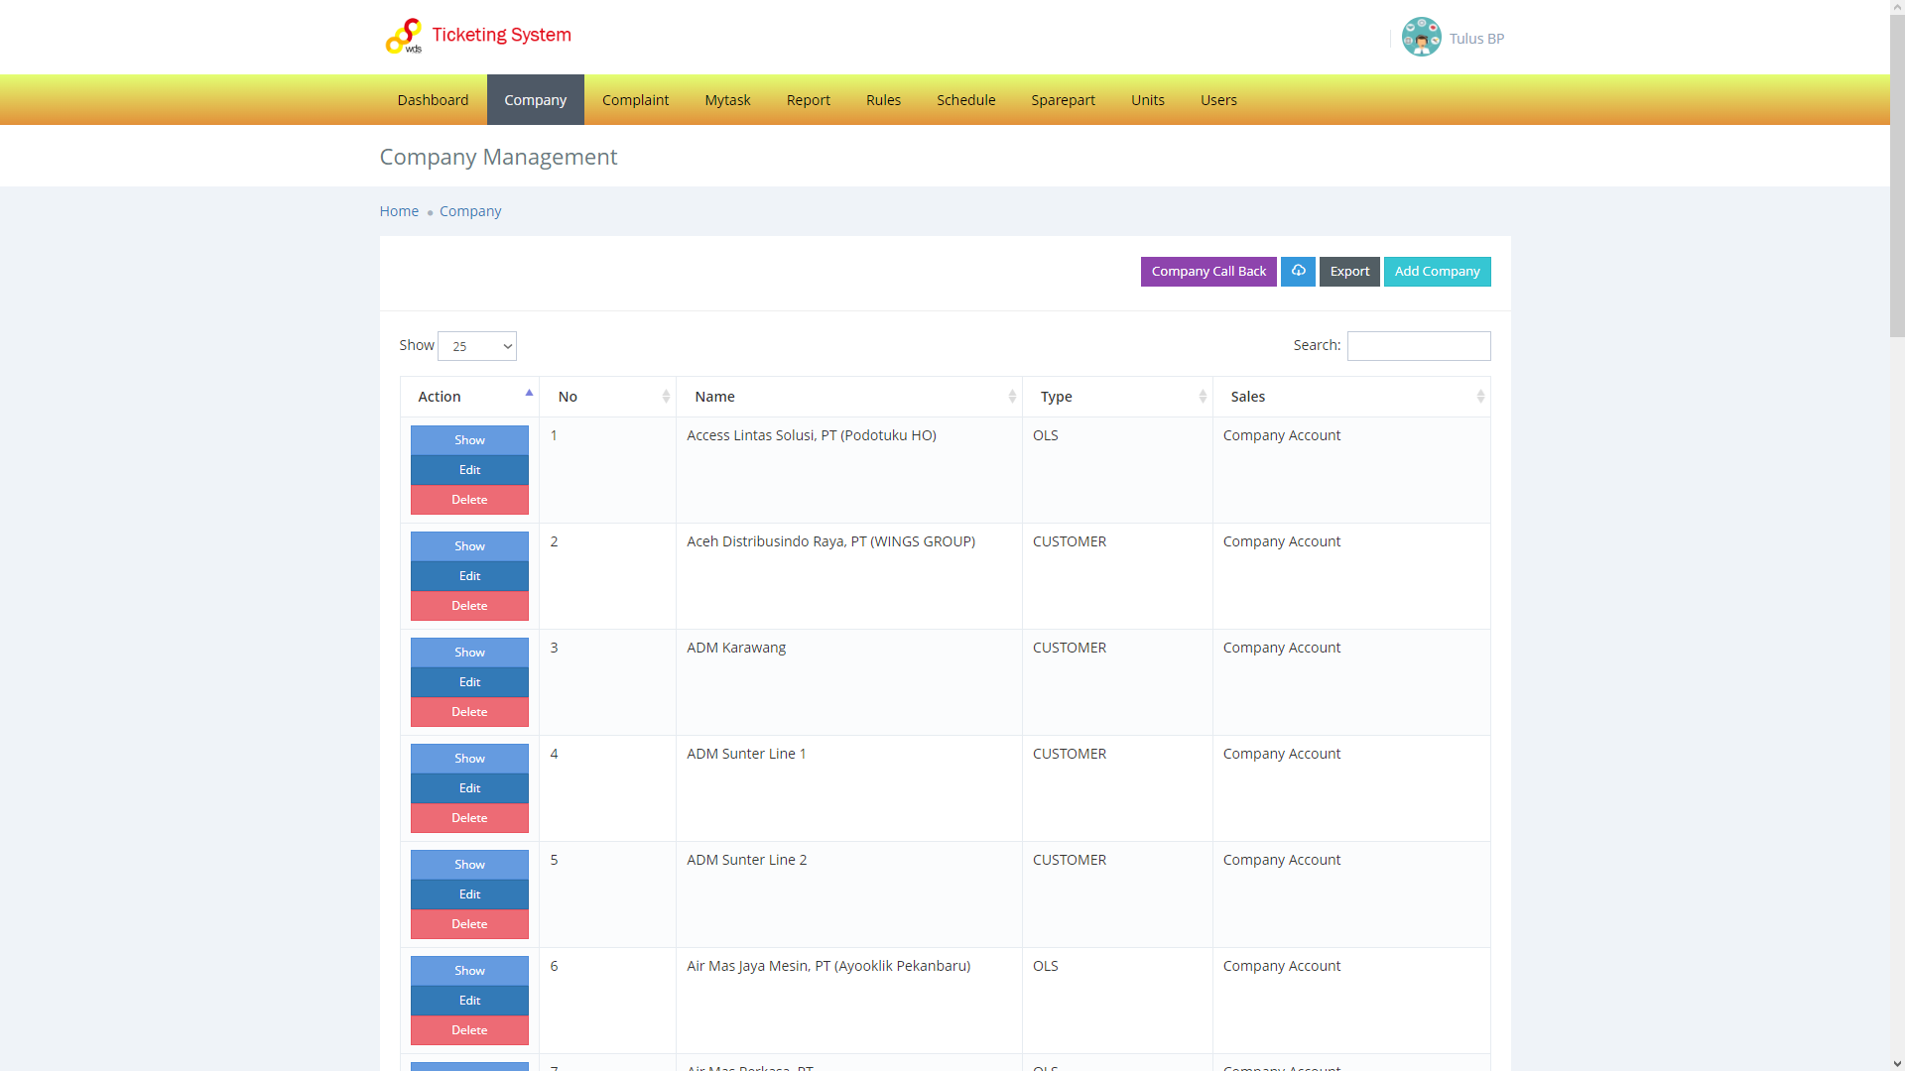
Task: Click the Company breadcrumb link
Action: pyautogui.click(x=470, y=211)
